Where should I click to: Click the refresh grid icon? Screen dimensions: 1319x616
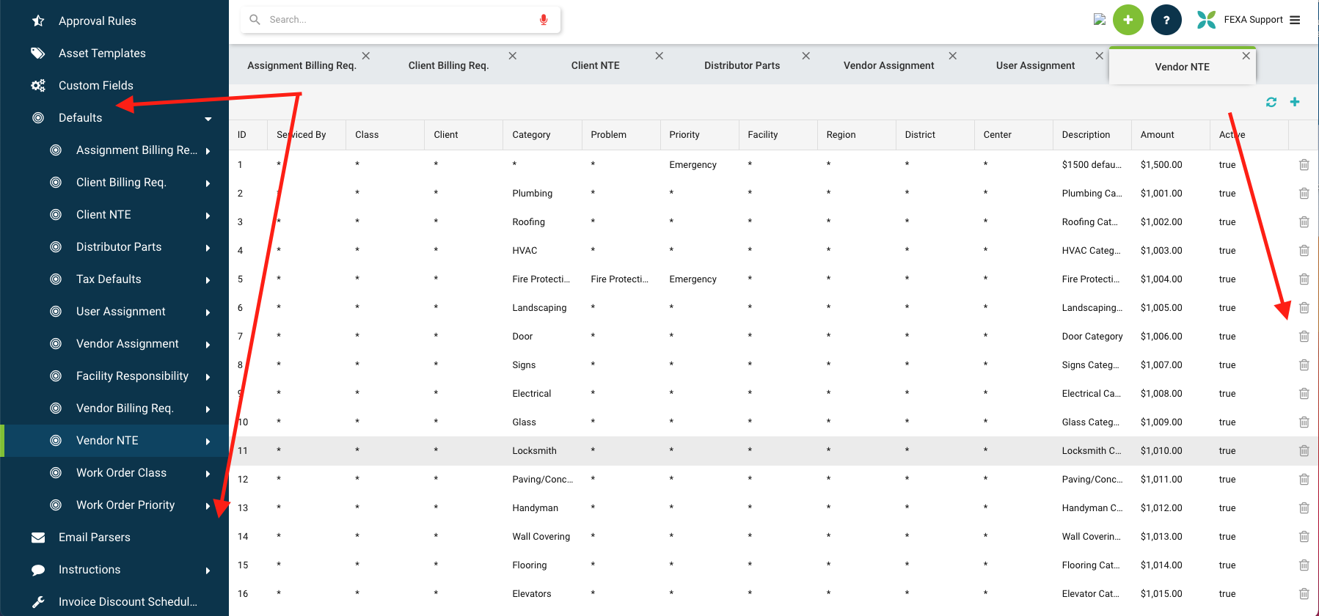[1271, 102]
